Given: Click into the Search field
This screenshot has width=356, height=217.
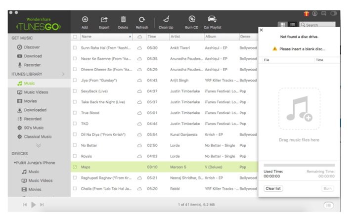Looking at the screenshot, I should pos(317,25).
